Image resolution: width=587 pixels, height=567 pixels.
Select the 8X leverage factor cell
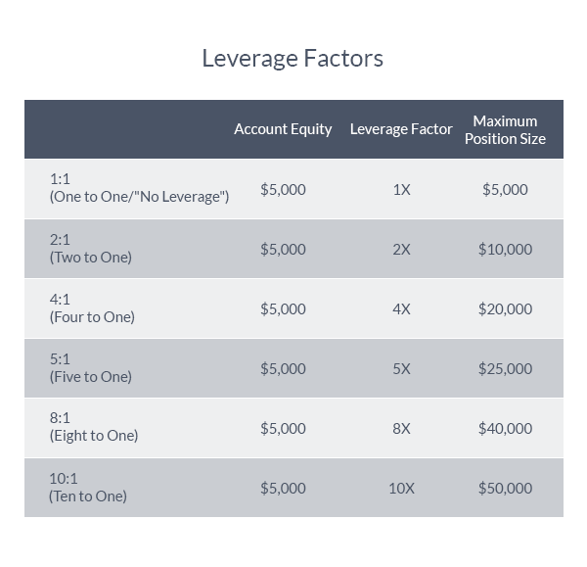tap(401, 428)
